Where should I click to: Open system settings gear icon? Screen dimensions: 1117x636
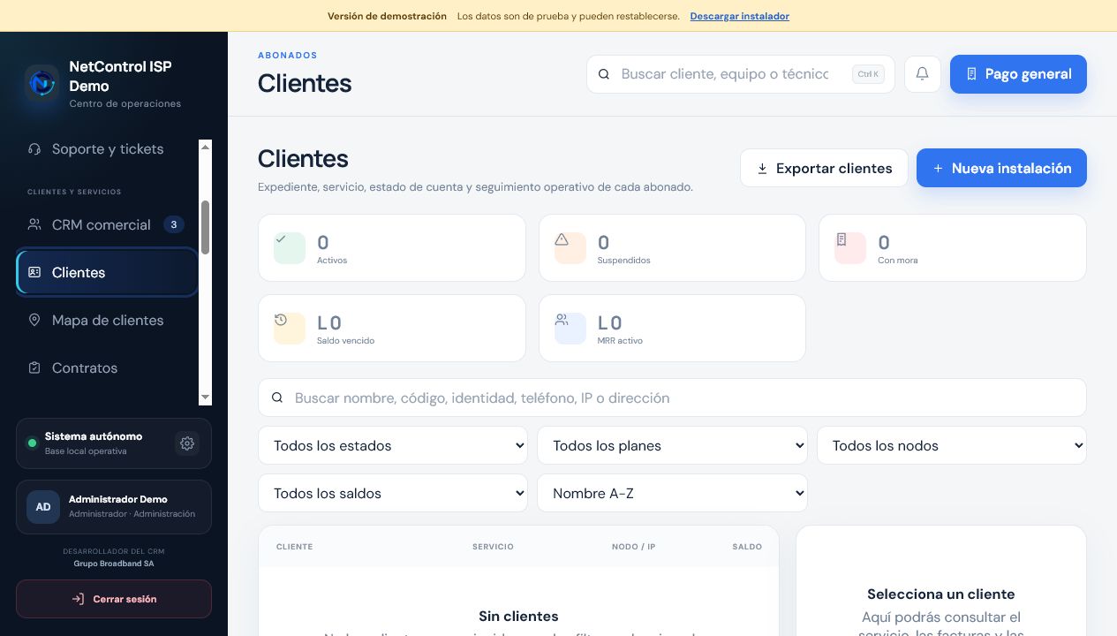coord(187,443)
